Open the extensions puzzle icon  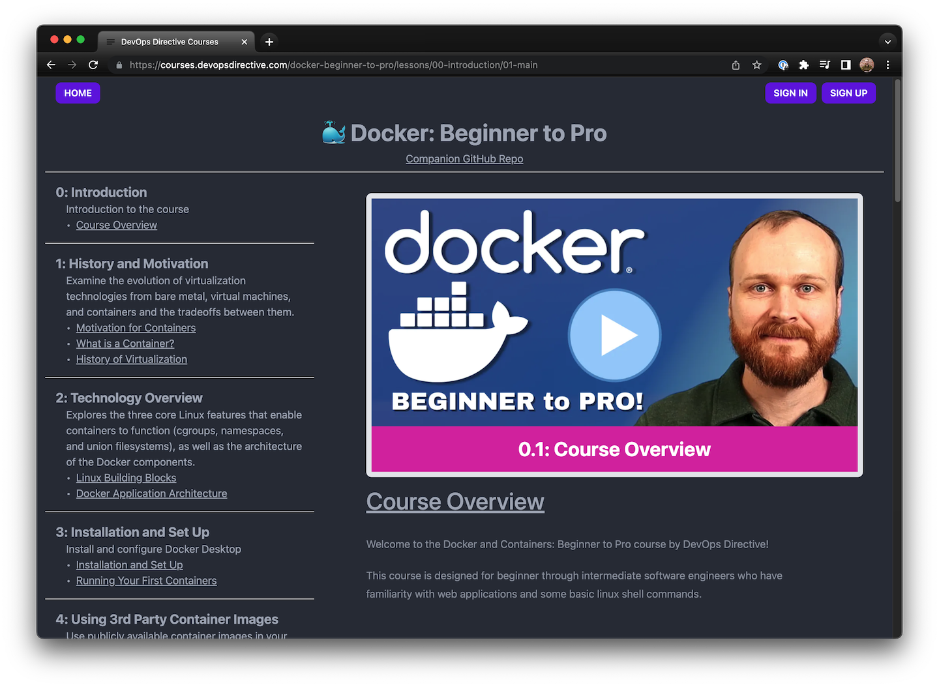coord(804,65)
